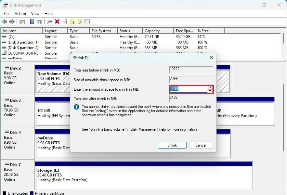This screenshot has width=287, height=195.
Task: Click the info icon in Shrink dialog
Action: click(x=76, y=107)
